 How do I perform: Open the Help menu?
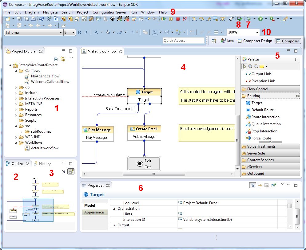[163, 12]
